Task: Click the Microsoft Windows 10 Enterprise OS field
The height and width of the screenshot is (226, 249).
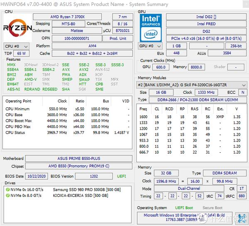Action: pos(185,218)
